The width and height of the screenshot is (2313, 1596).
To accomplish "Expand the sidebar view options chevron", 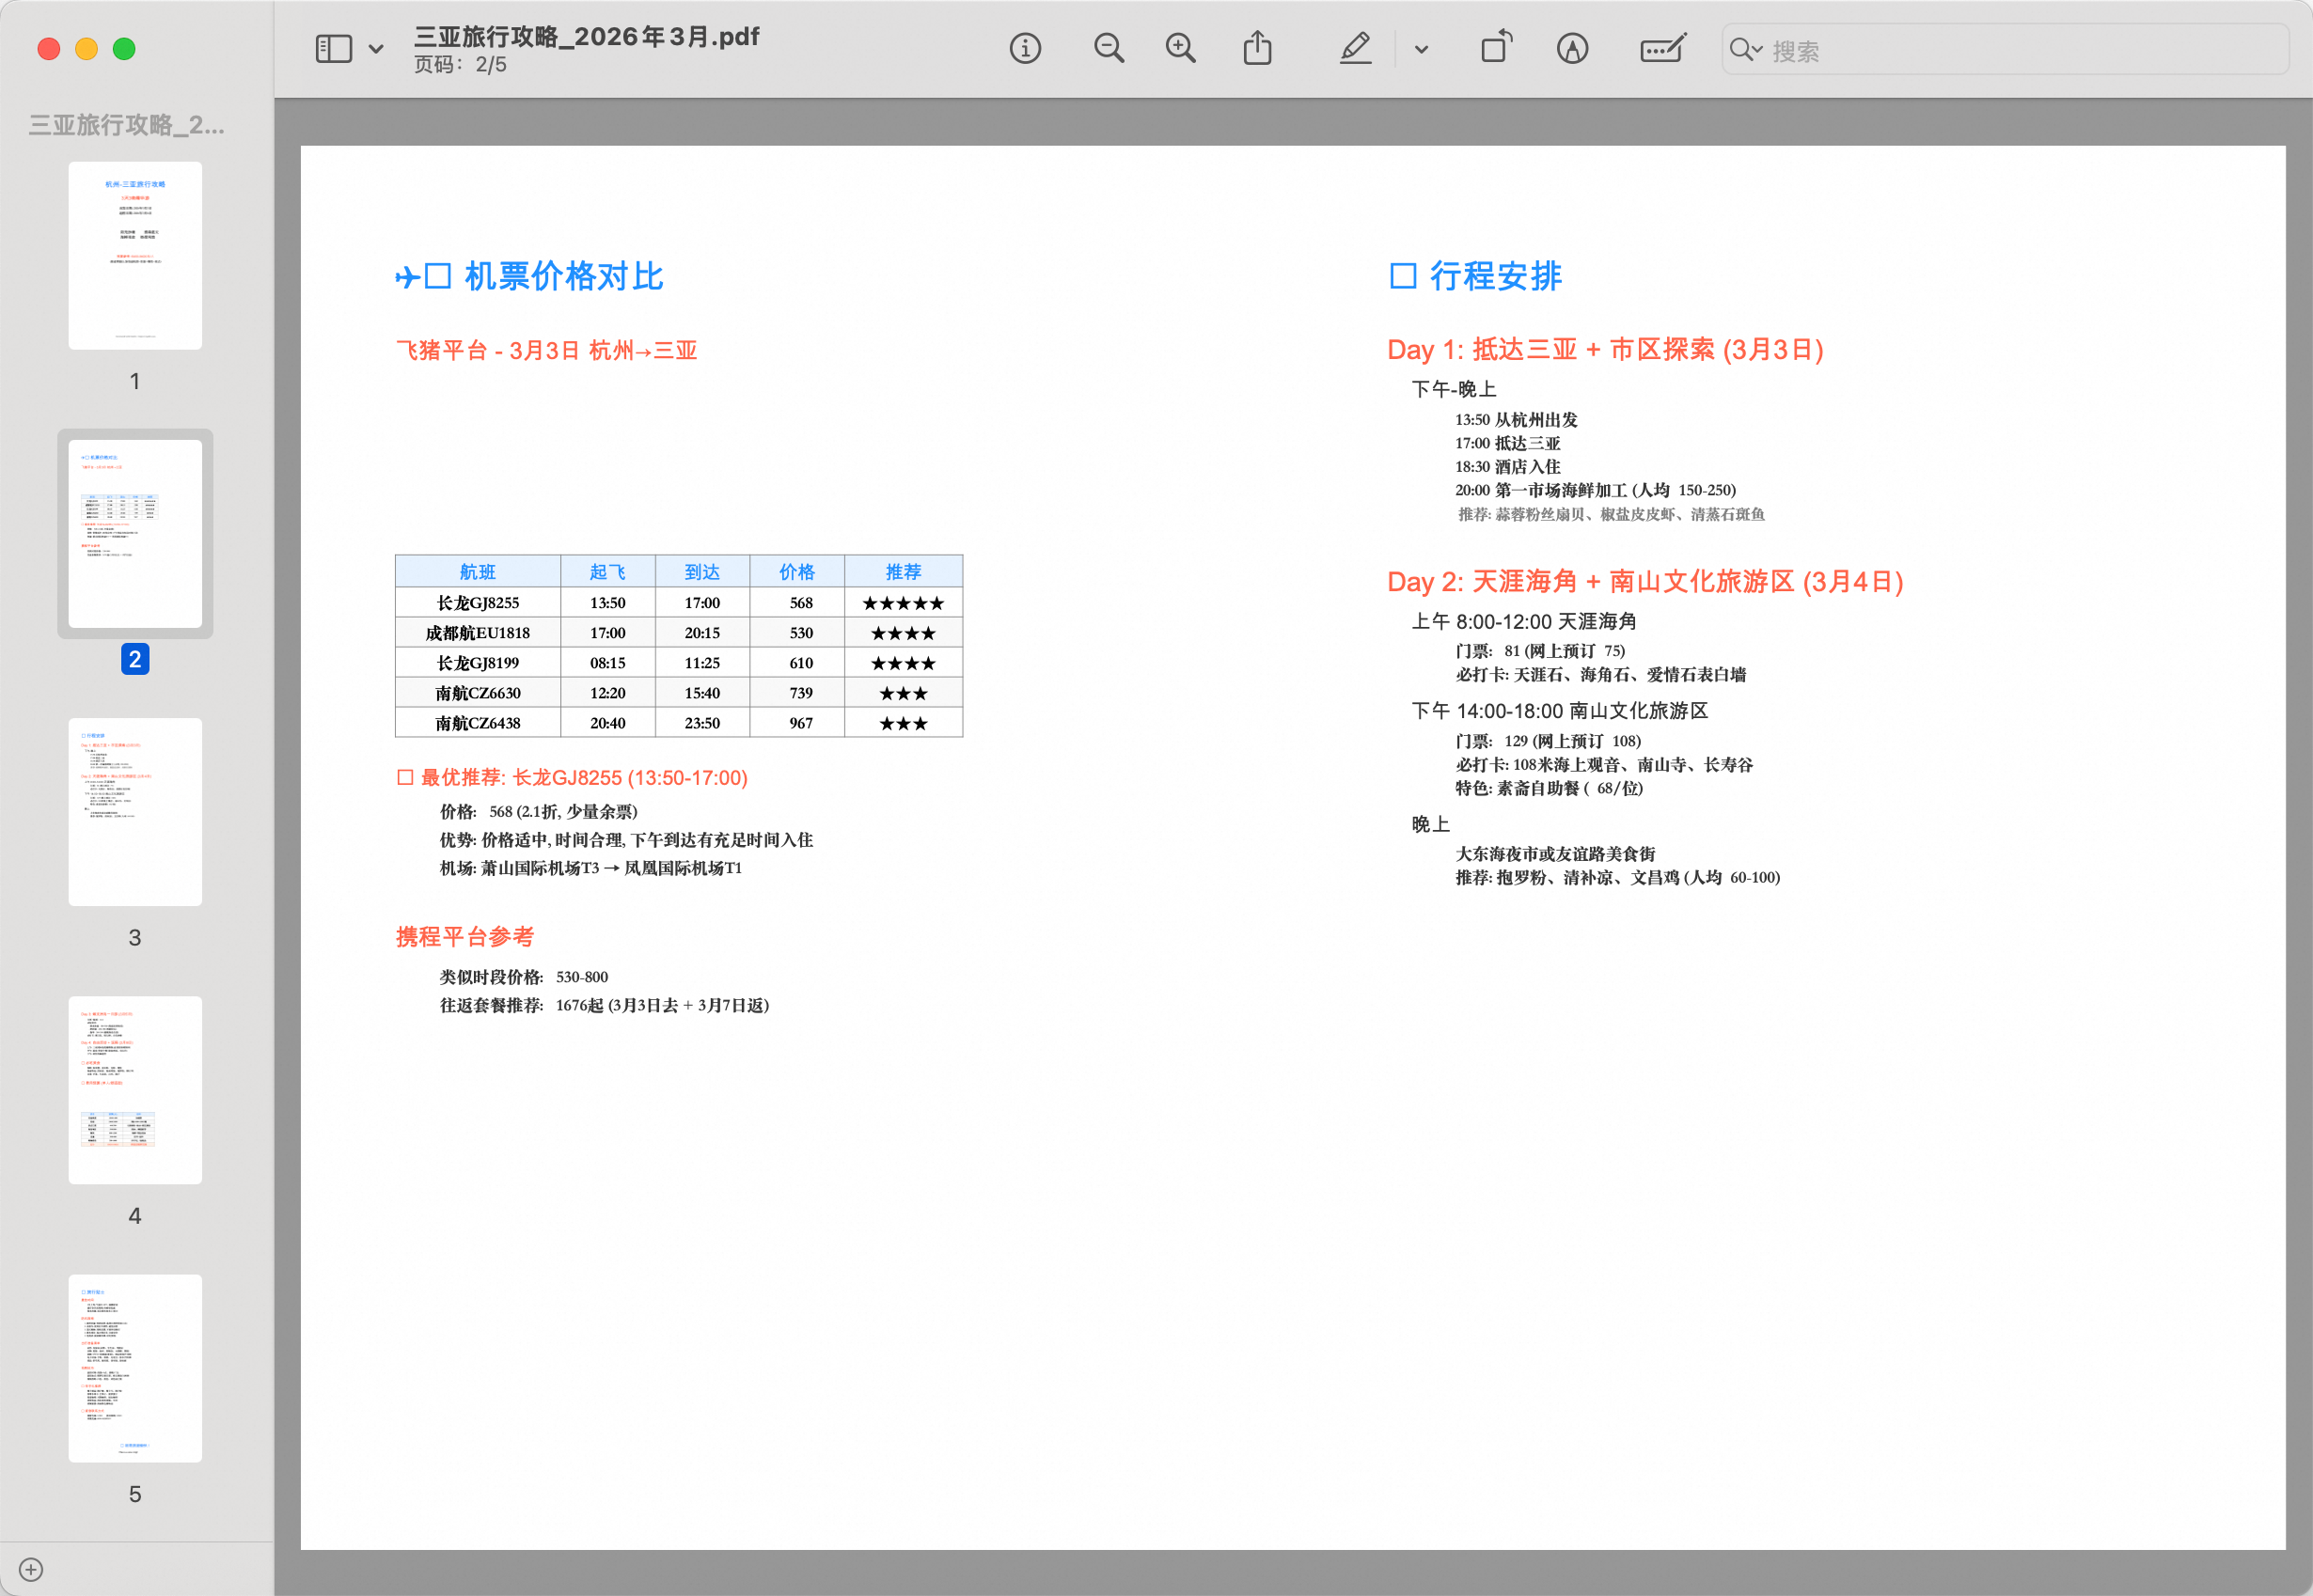I will 376,48.
